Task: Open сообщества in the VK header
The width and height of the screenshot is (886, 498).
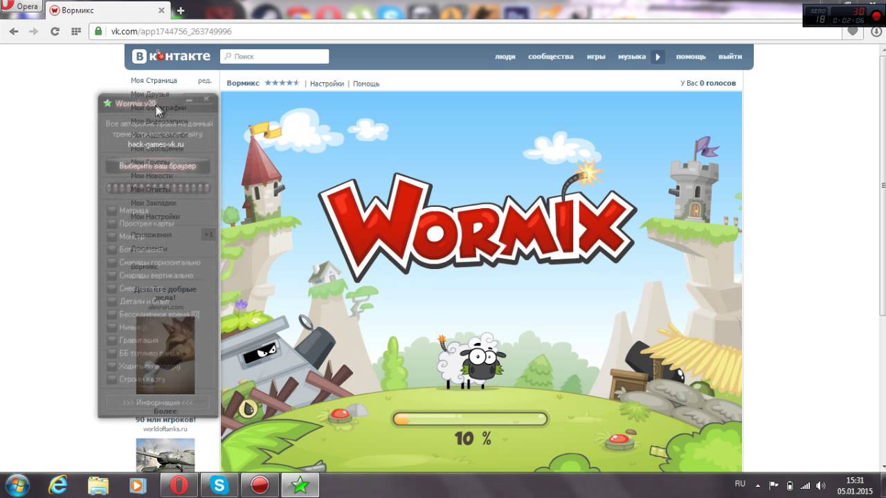Action: pyautogui.click(x=551, y=57)
